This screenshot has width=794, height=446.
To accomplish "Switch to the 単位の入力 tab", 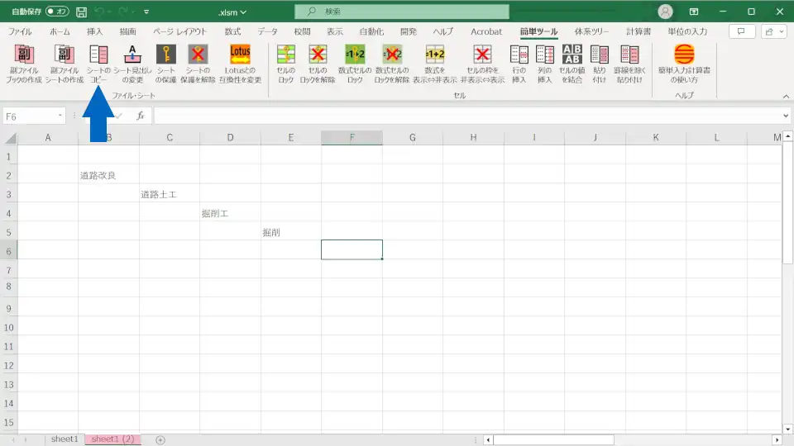I will [x=687, y=31].
